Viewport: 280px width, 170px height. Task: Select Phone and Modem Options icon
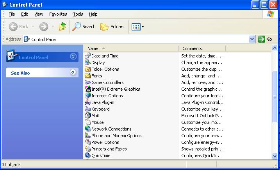(88, 136)
